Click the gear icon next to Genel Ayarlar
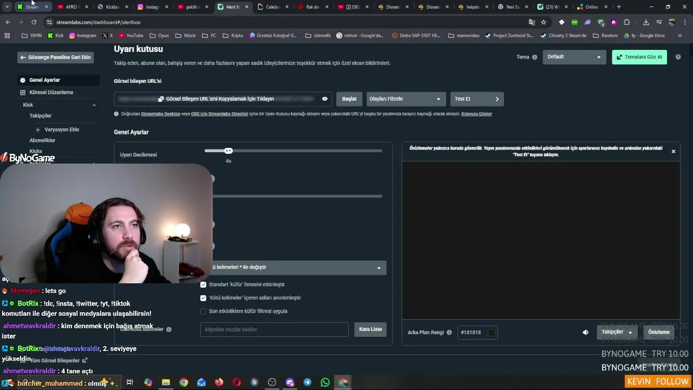 23,80
